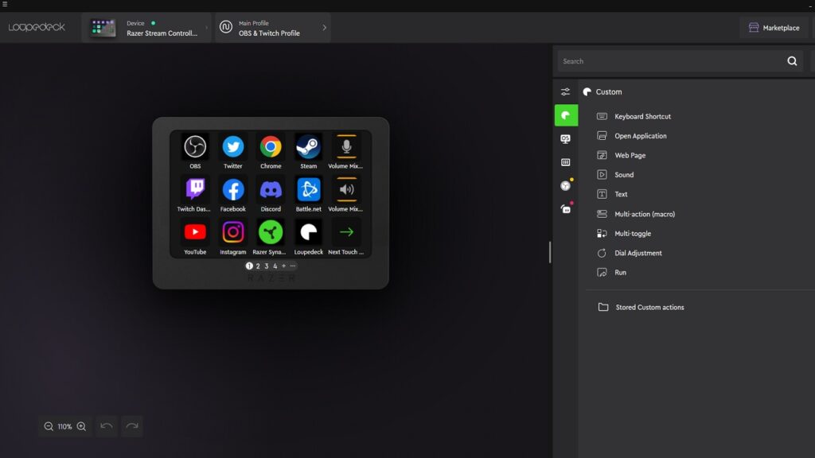
Task: Open the Device selector dropdown
Action: tap(147, 28)
